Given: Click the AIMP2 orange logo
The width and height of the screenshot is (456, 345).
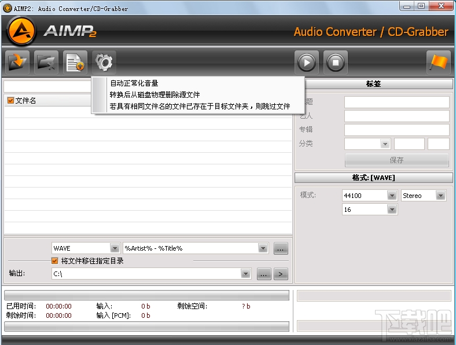Looking at the screenshot, I should click(22, 31).
